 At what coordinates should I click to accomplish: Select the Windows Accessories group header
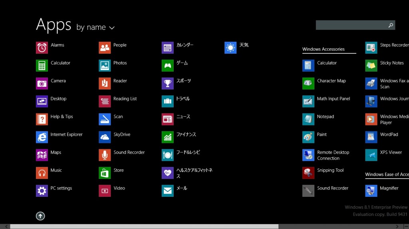(x=324, y=49)
